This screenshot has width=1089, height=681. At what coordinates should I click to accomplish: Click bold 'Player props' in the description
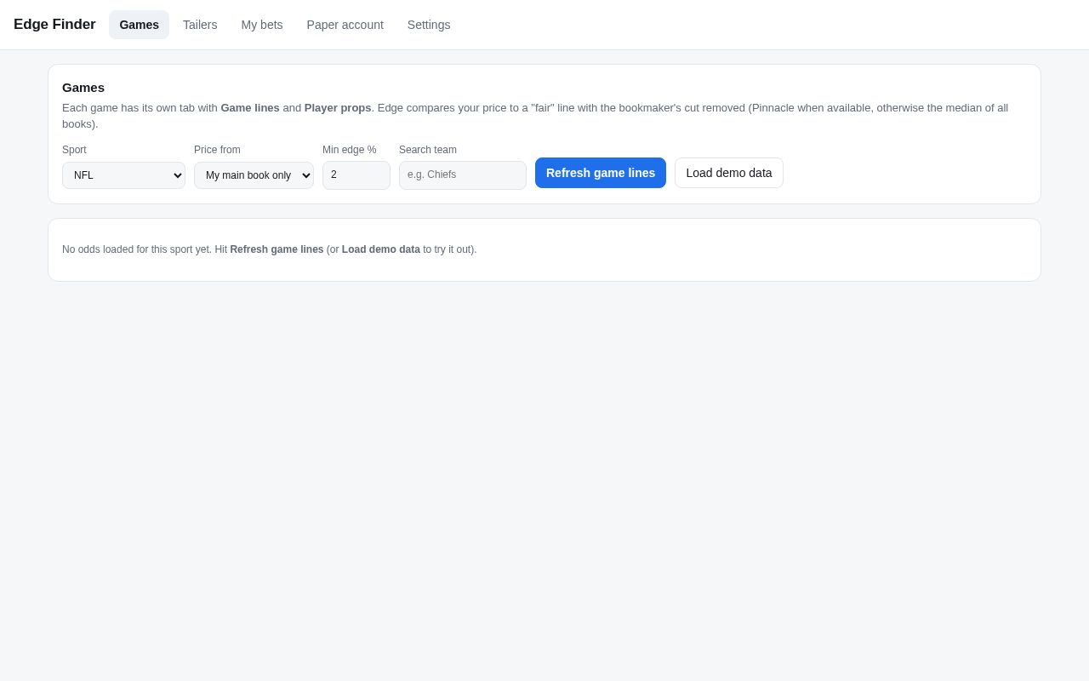pyautogui.click(x=338, y=108)
